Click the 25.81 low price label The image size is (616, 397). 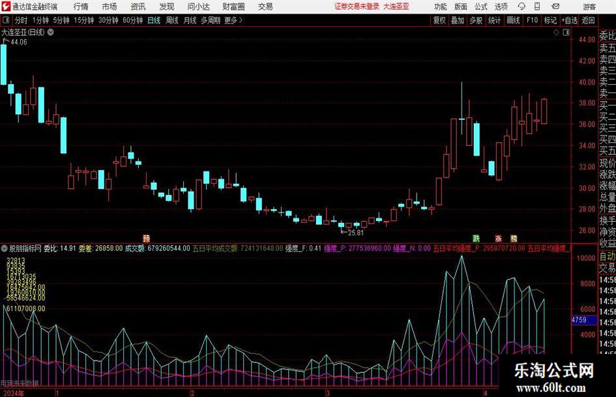point(356,233)
